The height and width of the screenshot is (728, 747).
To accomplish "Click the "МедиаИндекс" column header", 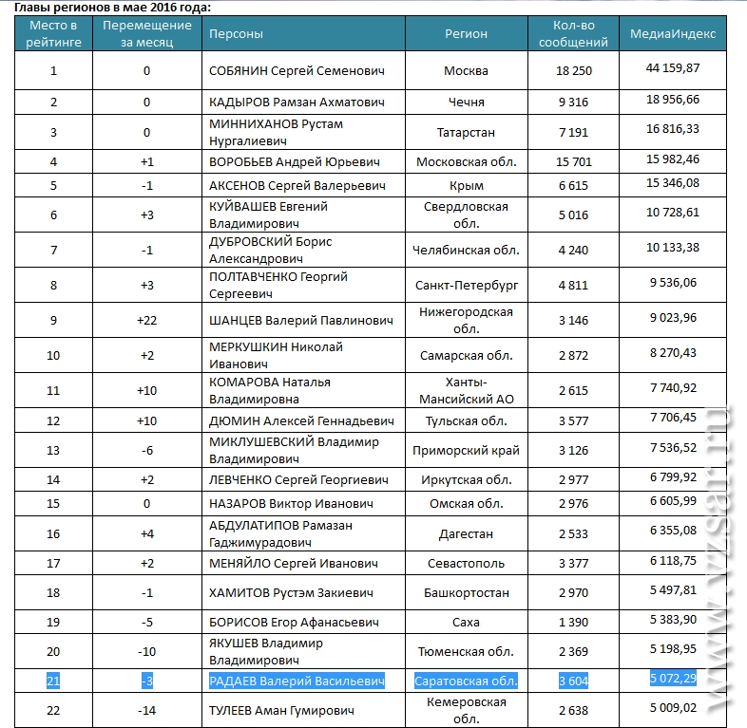I will (x=673, y=34).
